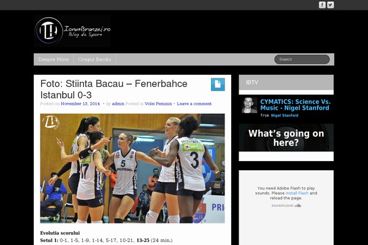The width and height of the screenshot is (368, 245).
Task: Click the Nigel Stanford author link
Action: tap(286, 115)
